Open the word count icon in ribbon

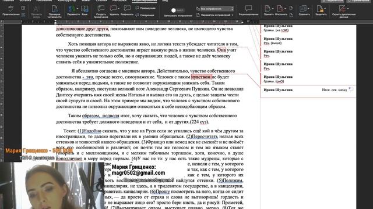pos(23,16)
